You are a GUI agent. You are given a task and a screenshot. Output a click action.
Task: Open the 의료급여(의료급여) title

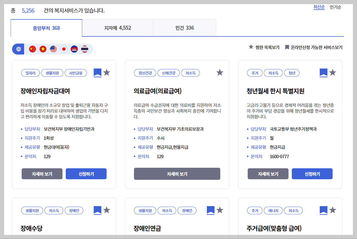158,91
